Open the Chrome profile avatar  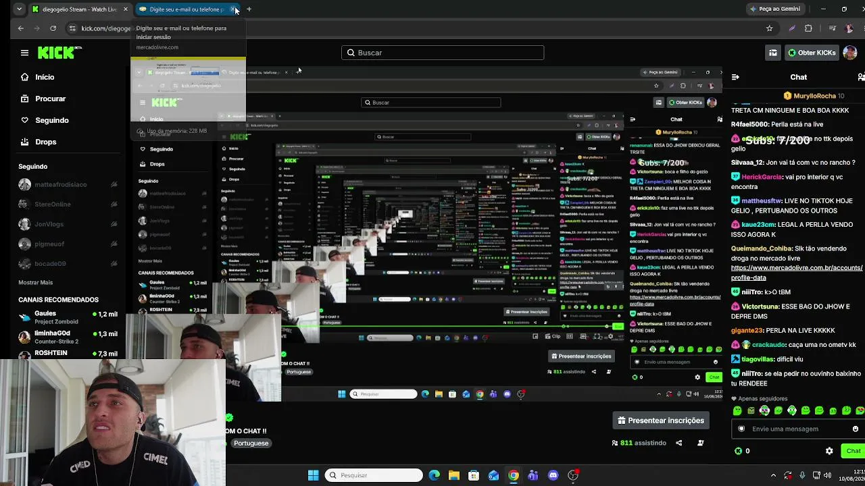(849, 28)
